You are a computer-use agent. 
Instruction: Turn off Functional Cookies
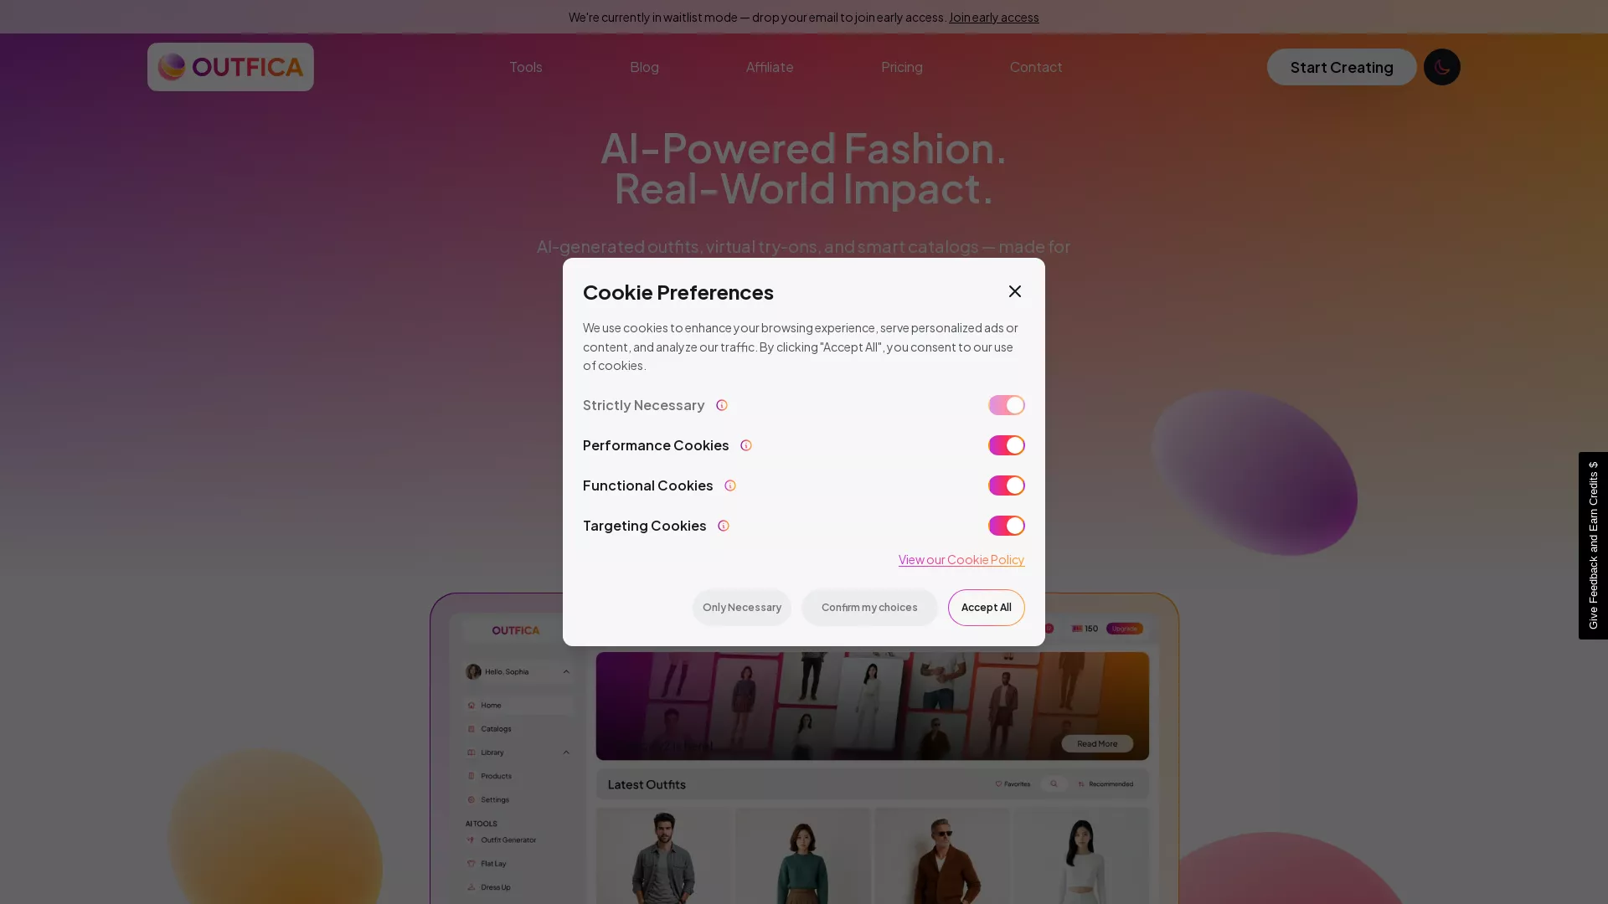coord(1006,485)
